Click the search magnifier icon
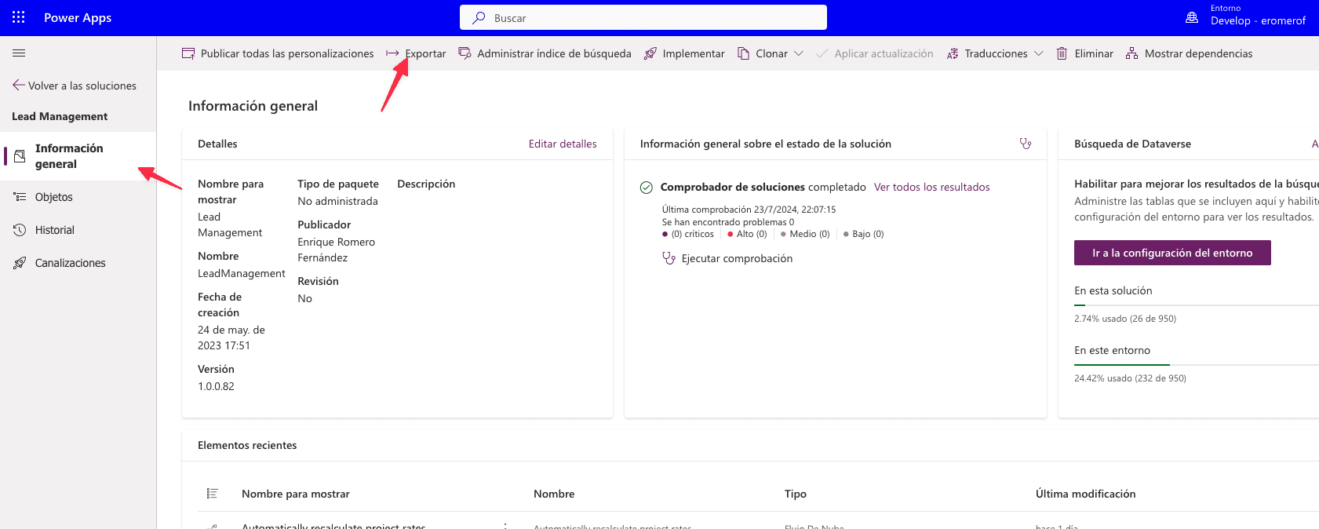Screen dimensions: 1319x529 pyautogui.click(x=479, y=17)
